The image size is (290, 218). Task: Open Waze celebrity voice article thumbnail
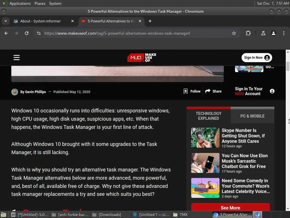[205, 188]
